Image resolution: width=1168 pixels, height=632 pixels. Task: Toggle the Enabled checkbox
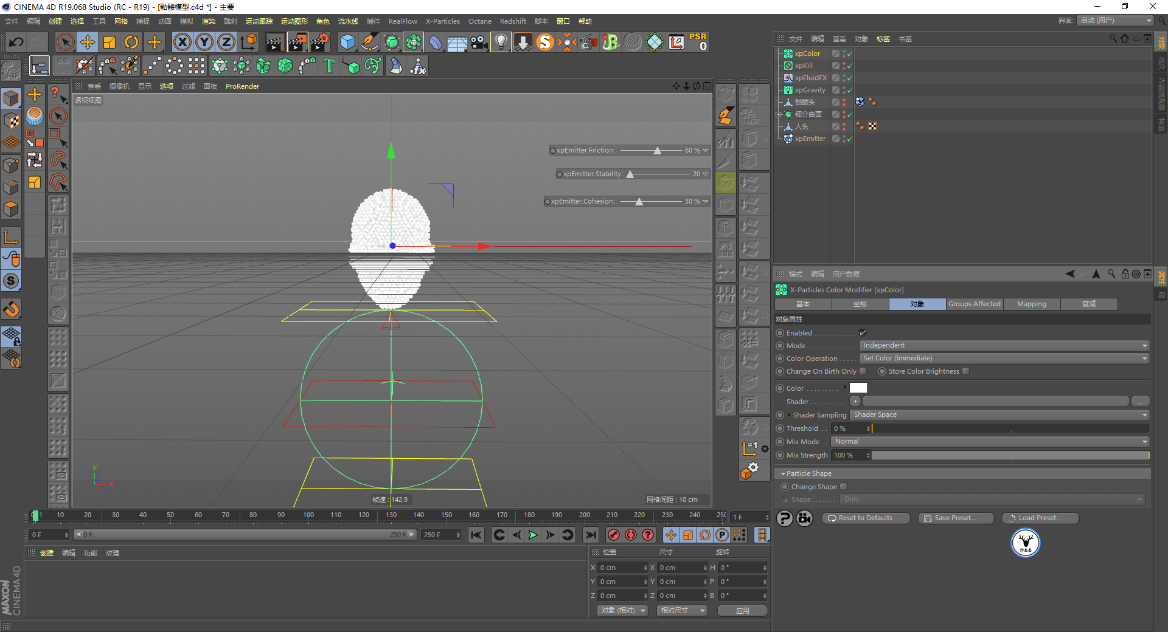[x=863, y=333]
